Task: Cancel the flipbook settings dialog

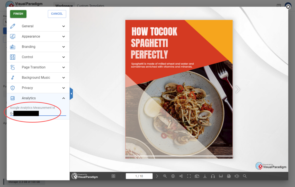Action: click(x=57, y=14)
